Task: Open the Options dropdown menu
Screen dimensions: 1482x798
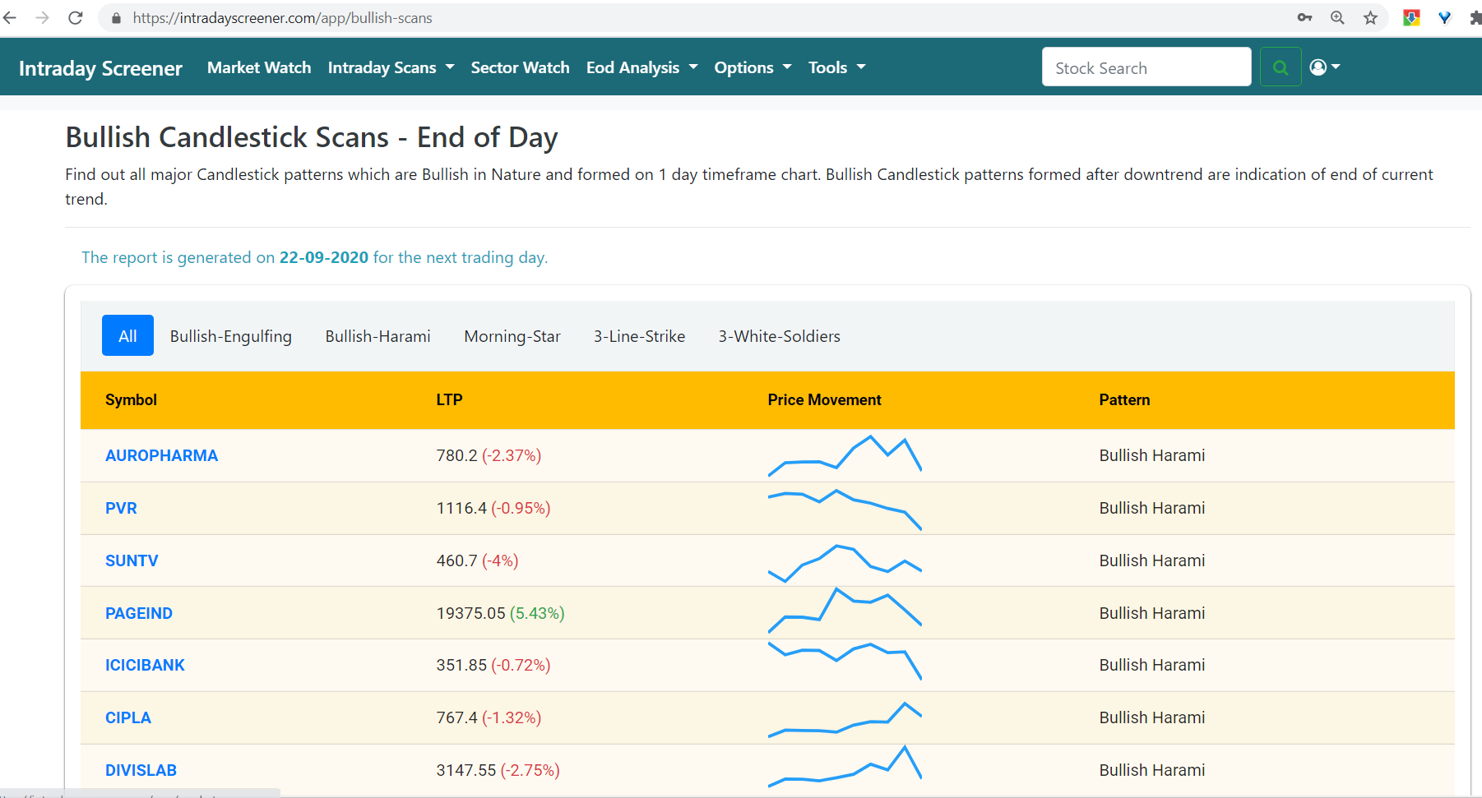Action: pos(753,67)
